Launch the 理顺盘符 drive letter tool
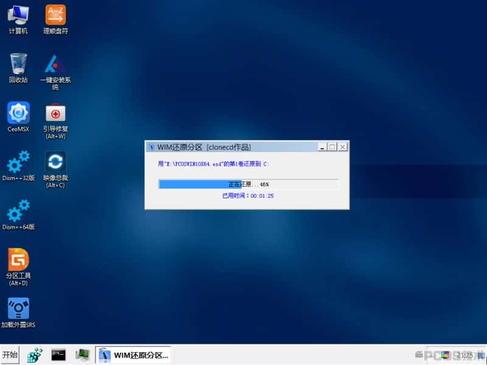The height and width of the screenshot is (365, 487). (55, 19)
